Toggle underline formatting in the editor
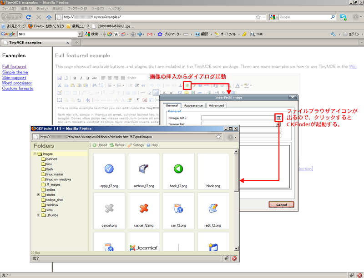 tap(87, 78)
